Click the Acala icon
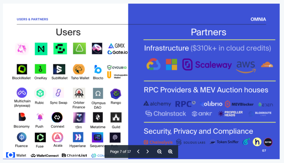Image resolution: width=284 pixels, height=163 pixels. [x=58, y=137]
